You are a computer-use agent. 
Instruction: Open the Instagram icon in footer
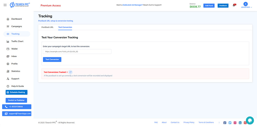click(x=235, y=123)
